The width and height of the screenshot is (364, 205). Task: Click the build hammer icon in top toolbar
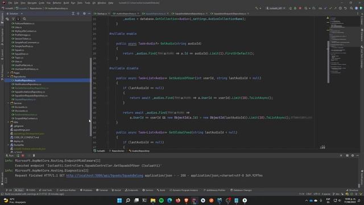(257, 8)
